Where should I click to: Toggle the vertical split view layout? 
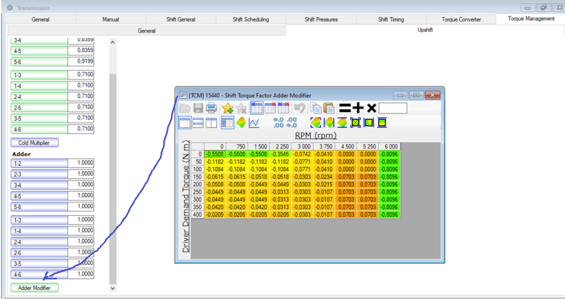211,123
